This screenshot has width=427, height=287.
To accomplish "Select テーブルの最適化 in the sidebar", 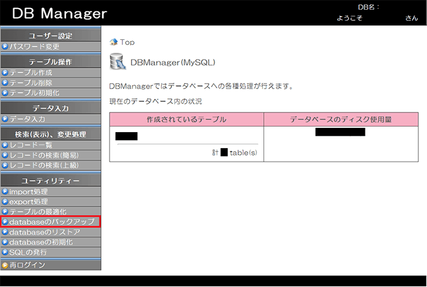I will pos(38,211).
